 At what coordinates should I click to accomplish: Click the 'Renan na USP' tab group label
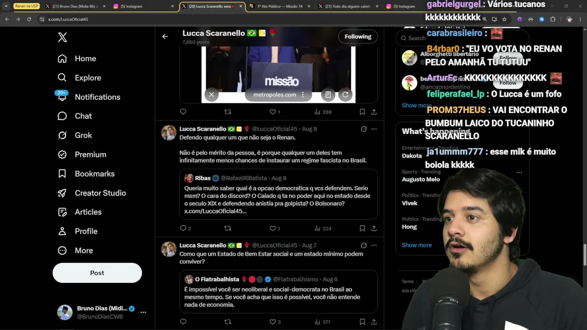(26, 6)
